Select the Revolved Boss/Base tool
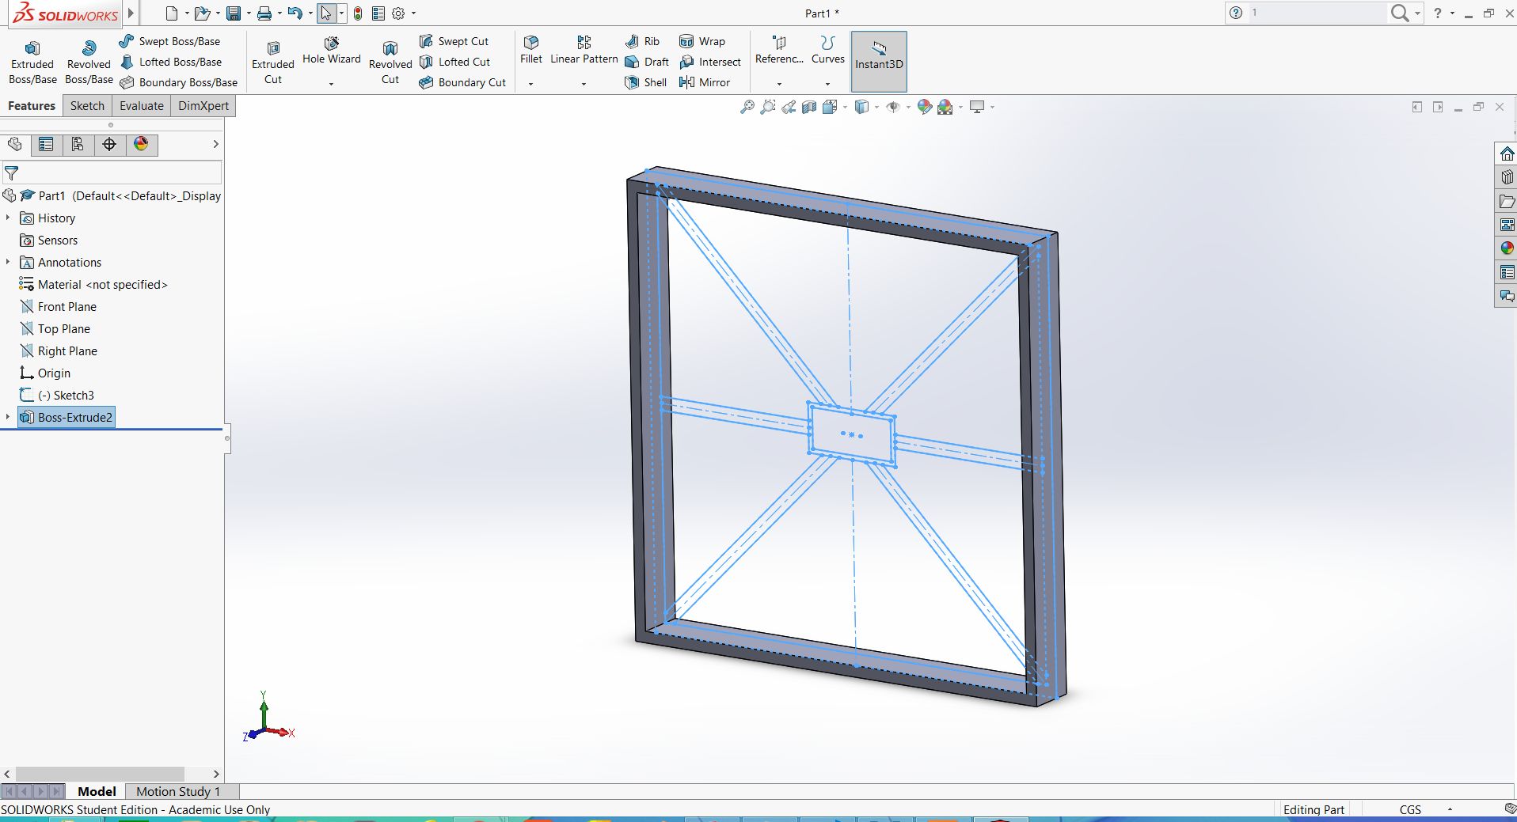Viewport: 1517px width, 822px height. pyautogui.click(x=89, y=62)
